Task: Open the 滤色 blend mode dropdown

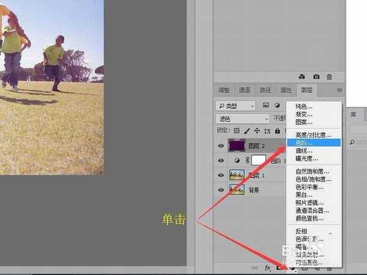Action: point(241,119)
